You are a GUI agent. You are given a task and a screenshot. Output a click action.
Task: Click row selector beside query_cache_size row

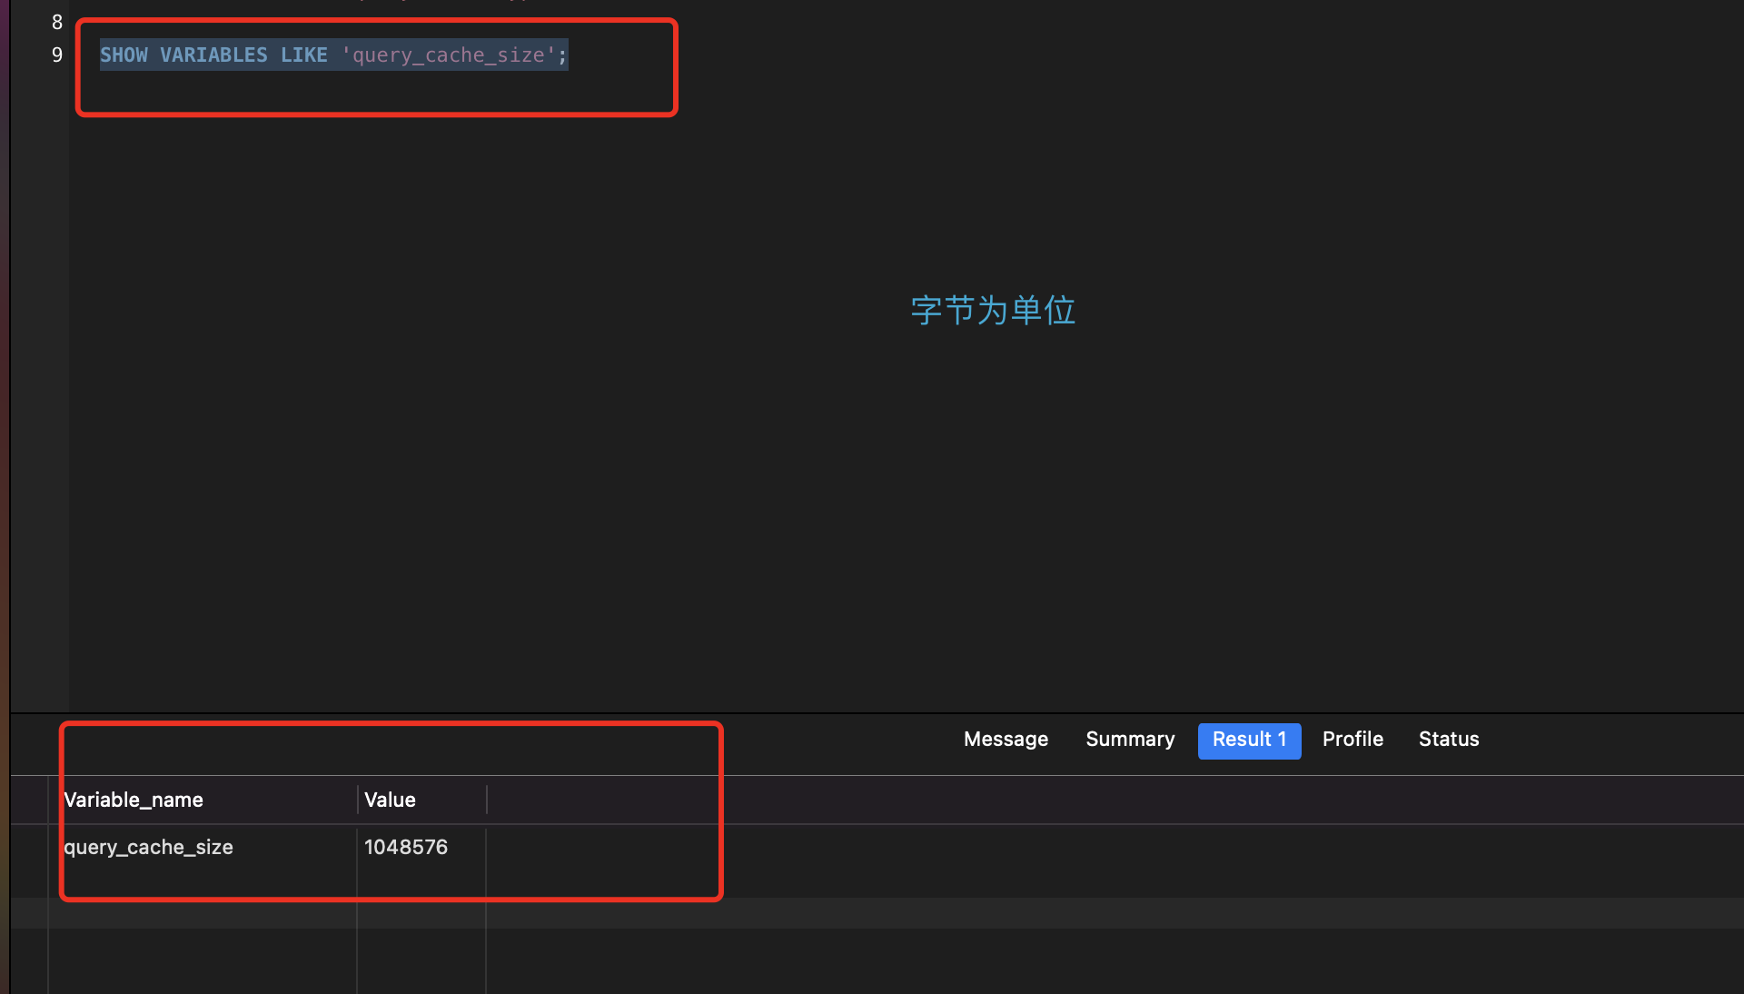click(x=29, y=848)
